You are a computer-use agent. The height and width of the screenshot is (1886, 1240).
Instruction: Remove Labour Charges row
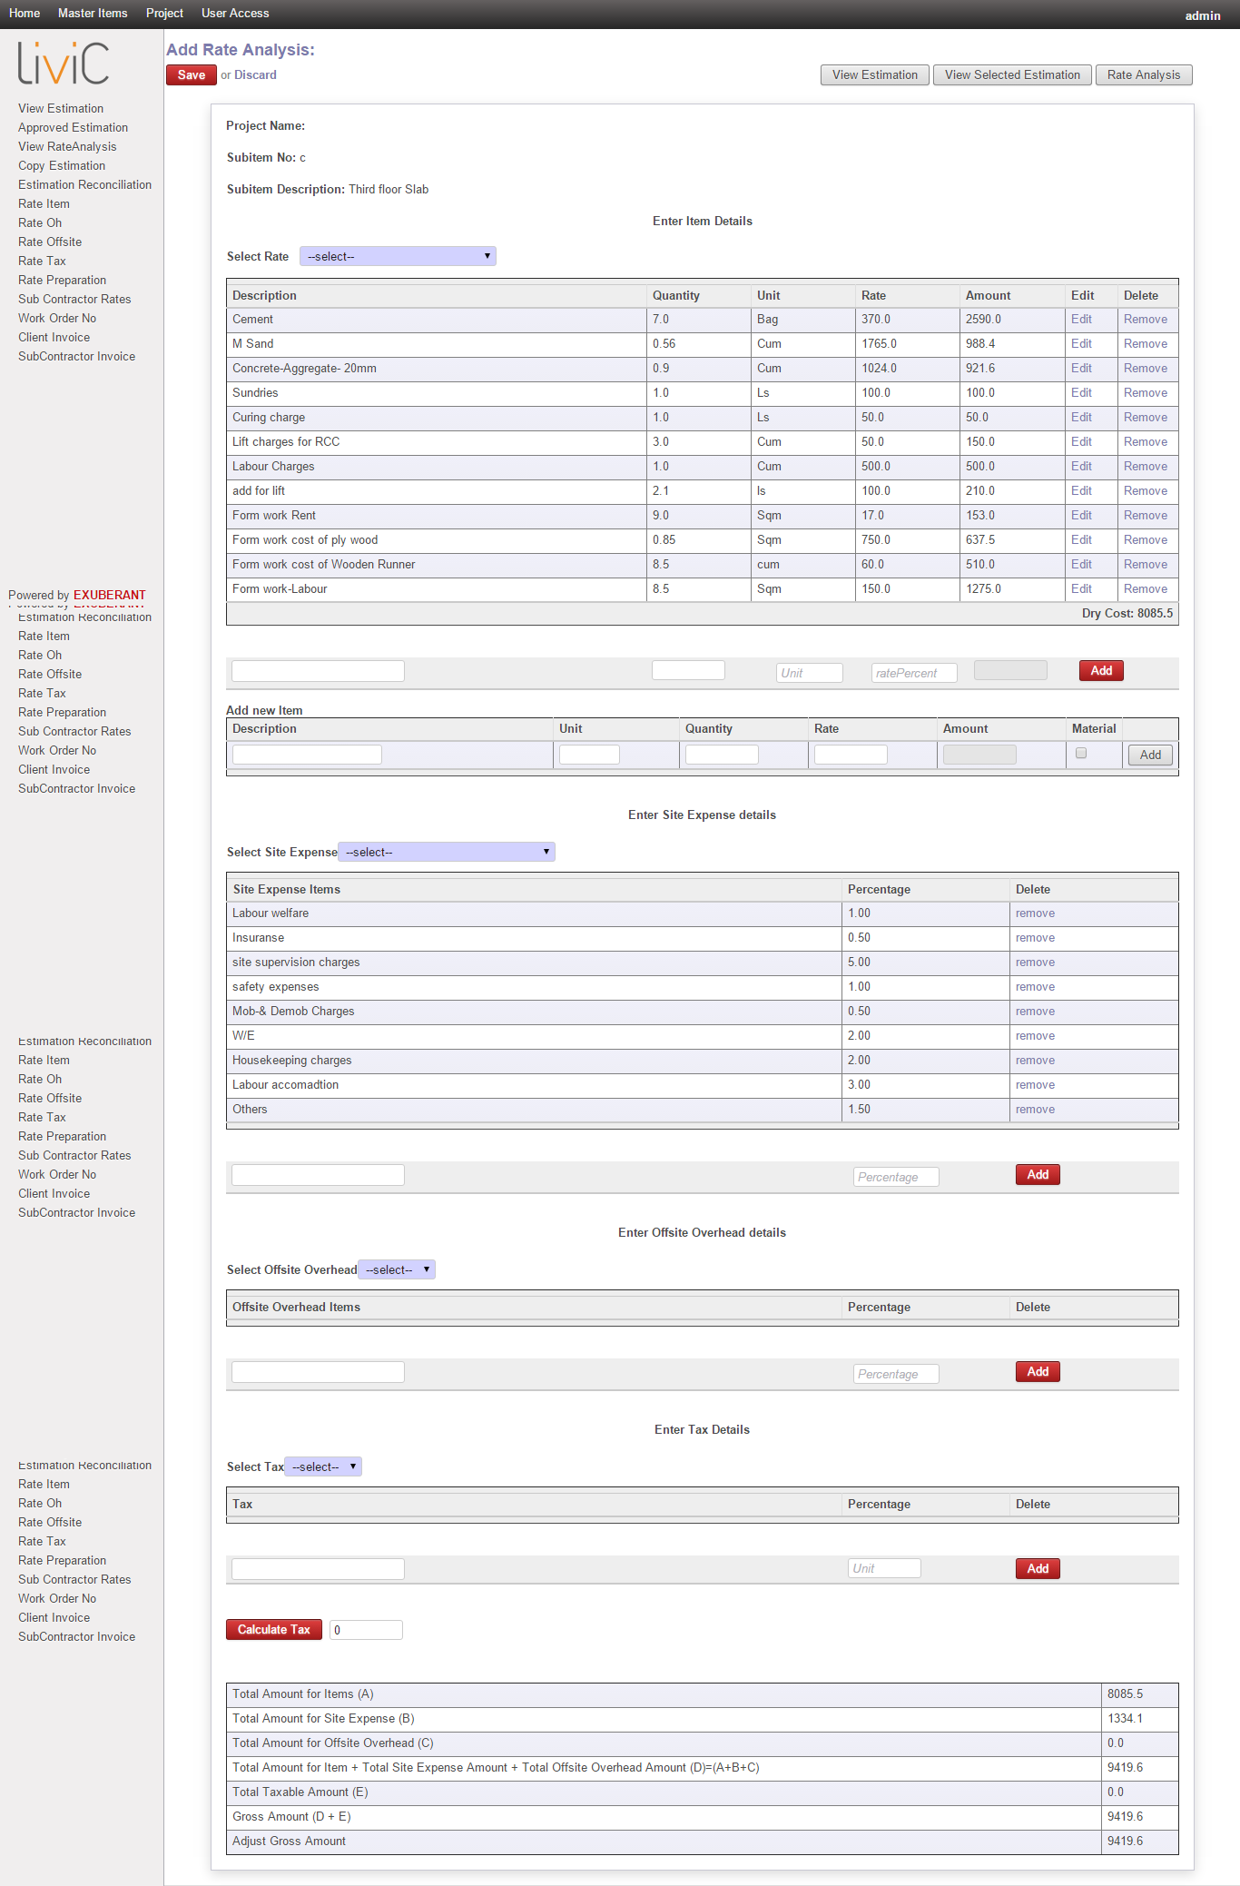pos(1146,466)
